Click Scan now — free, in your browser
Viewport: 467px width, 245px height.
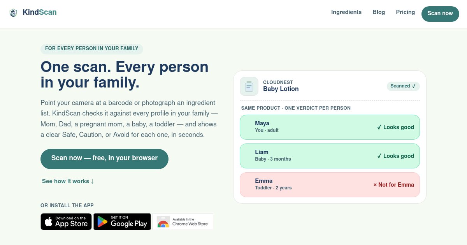click(104, 159)
